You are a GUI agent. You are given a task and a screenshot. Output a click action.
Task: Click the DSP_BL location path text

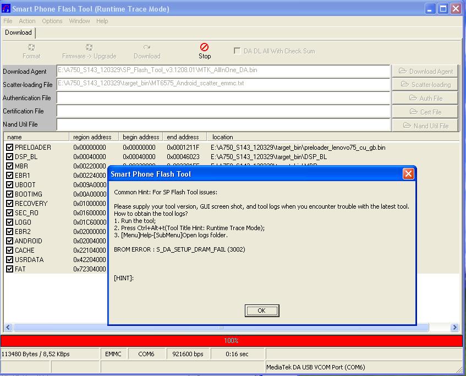tap(268, 156)
